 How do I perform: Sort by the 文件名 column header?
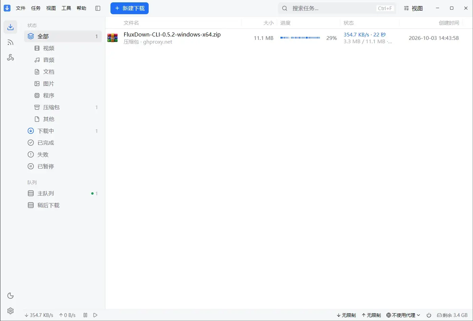click(x=131, y=23)
